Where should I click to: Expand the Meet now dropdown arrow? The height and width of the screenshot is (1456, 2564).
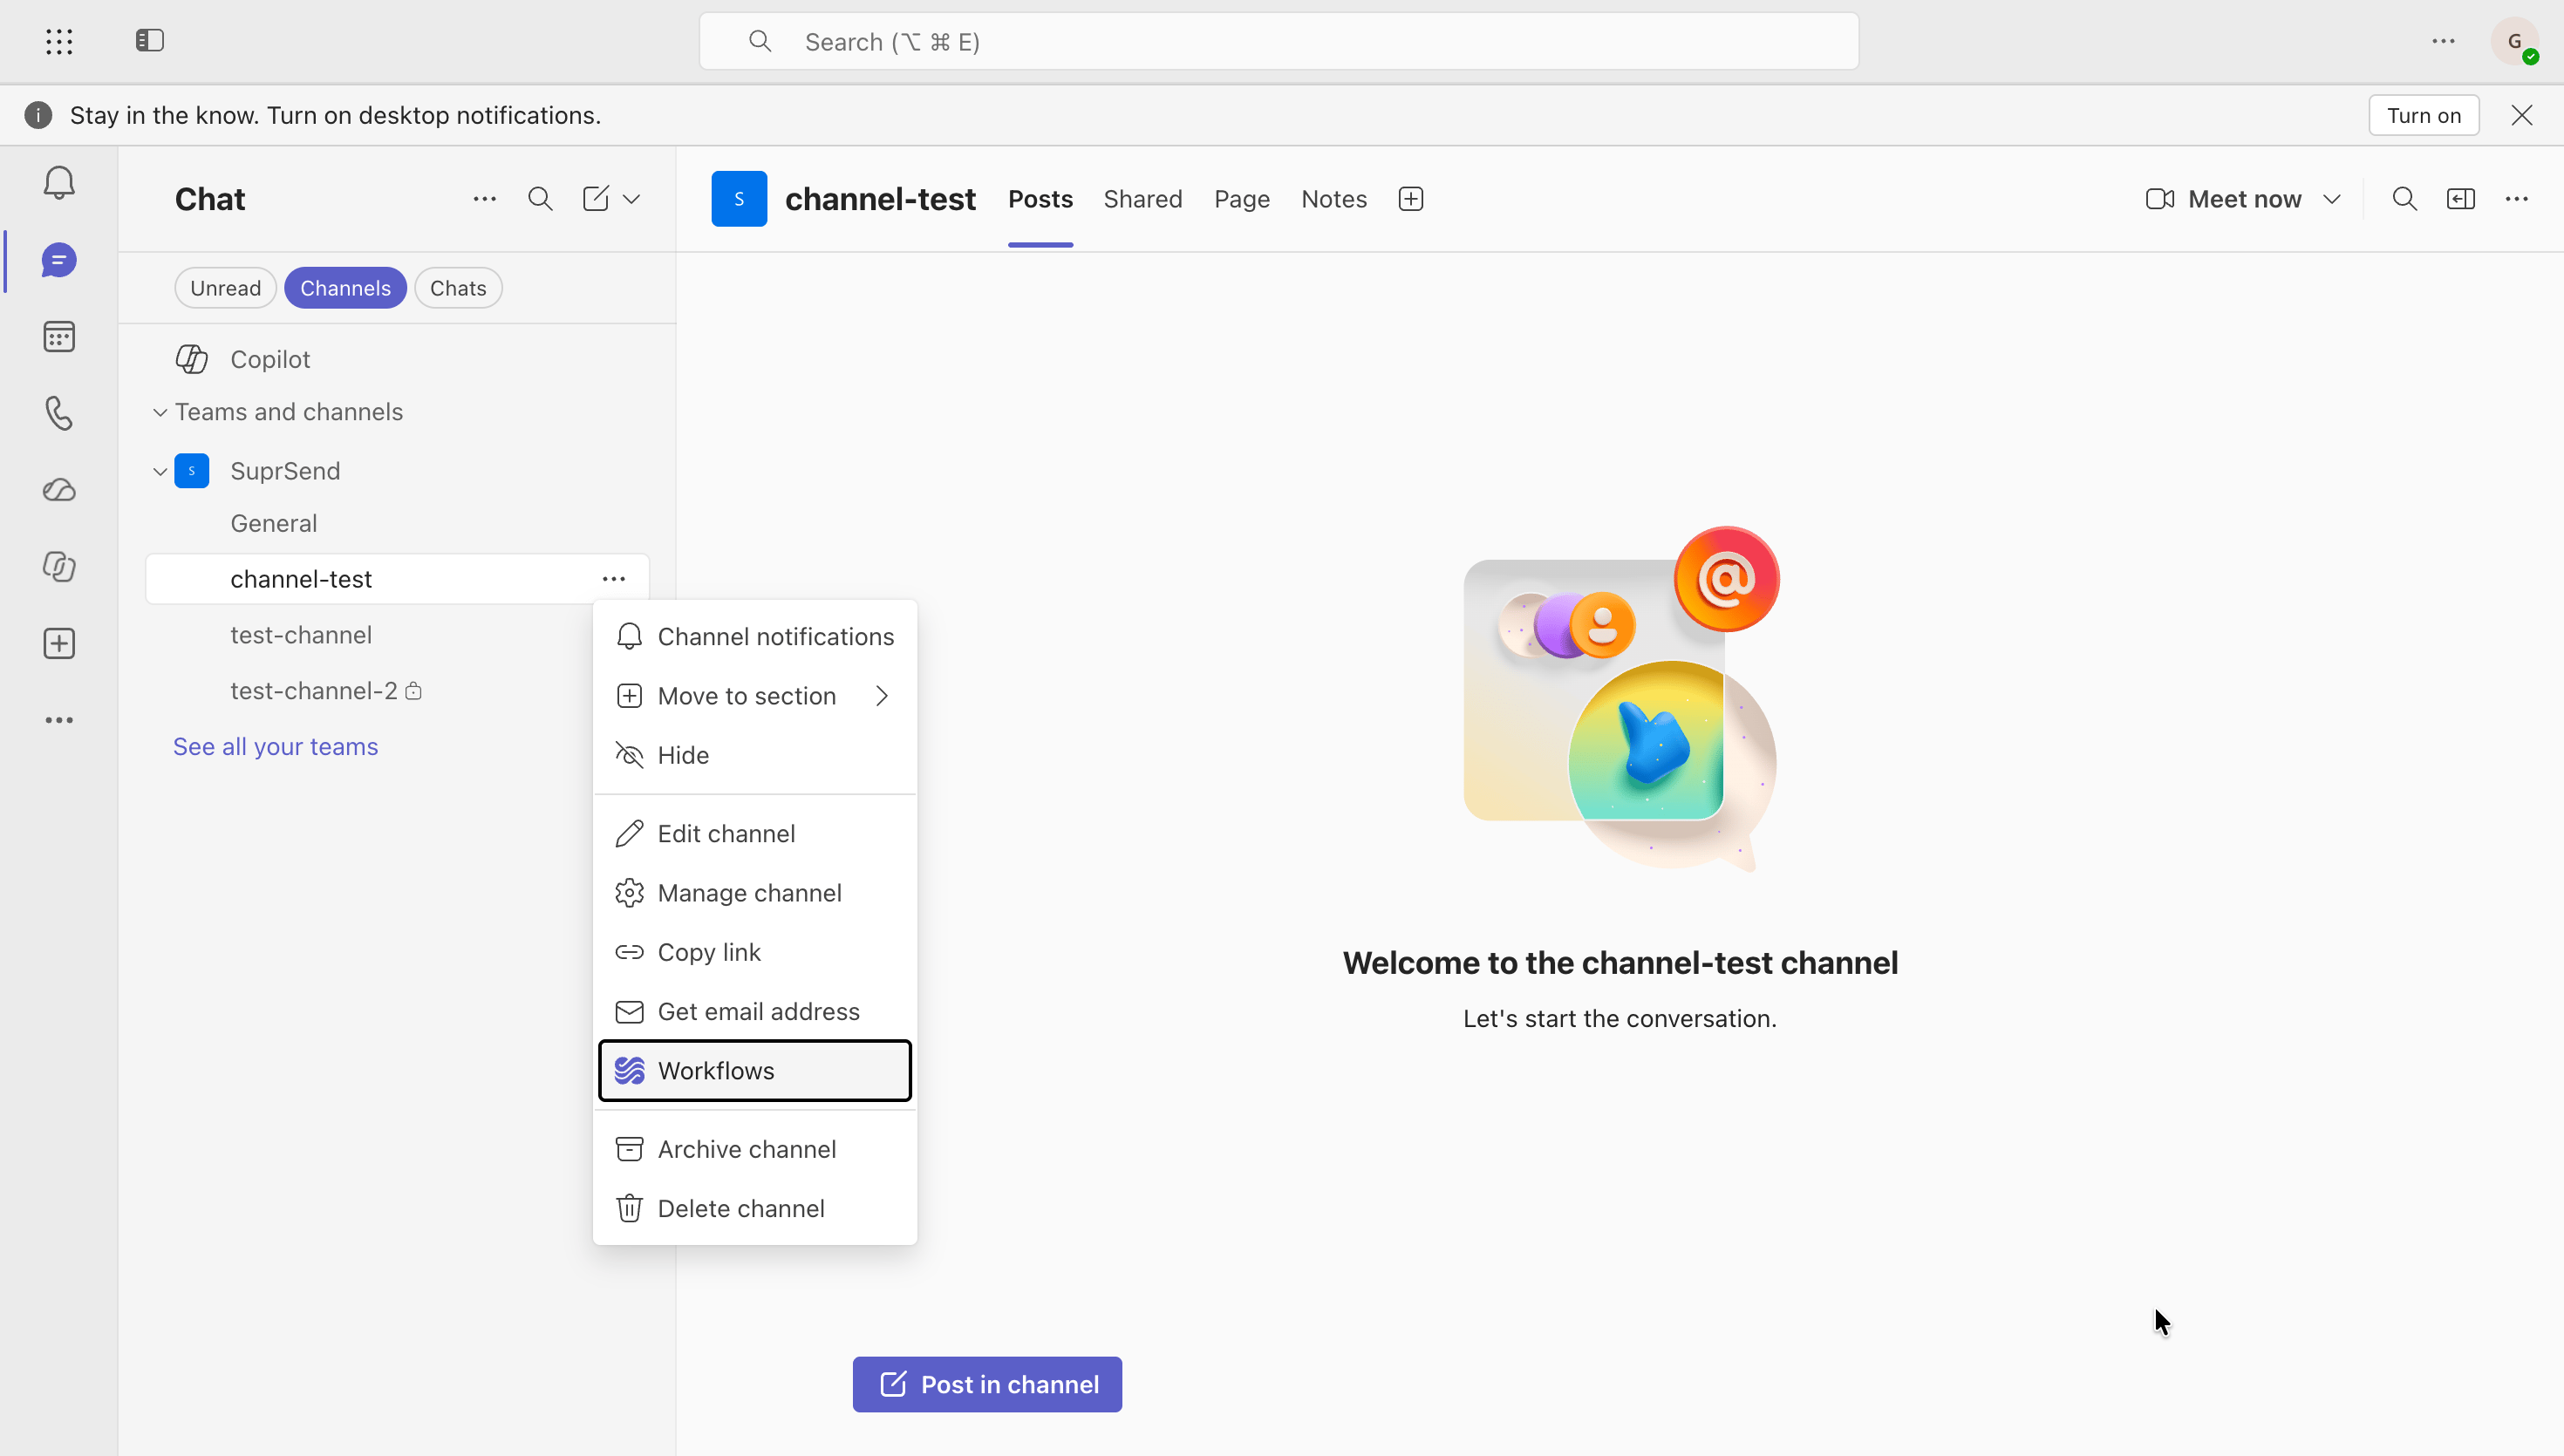click(x=2332, y=199)
